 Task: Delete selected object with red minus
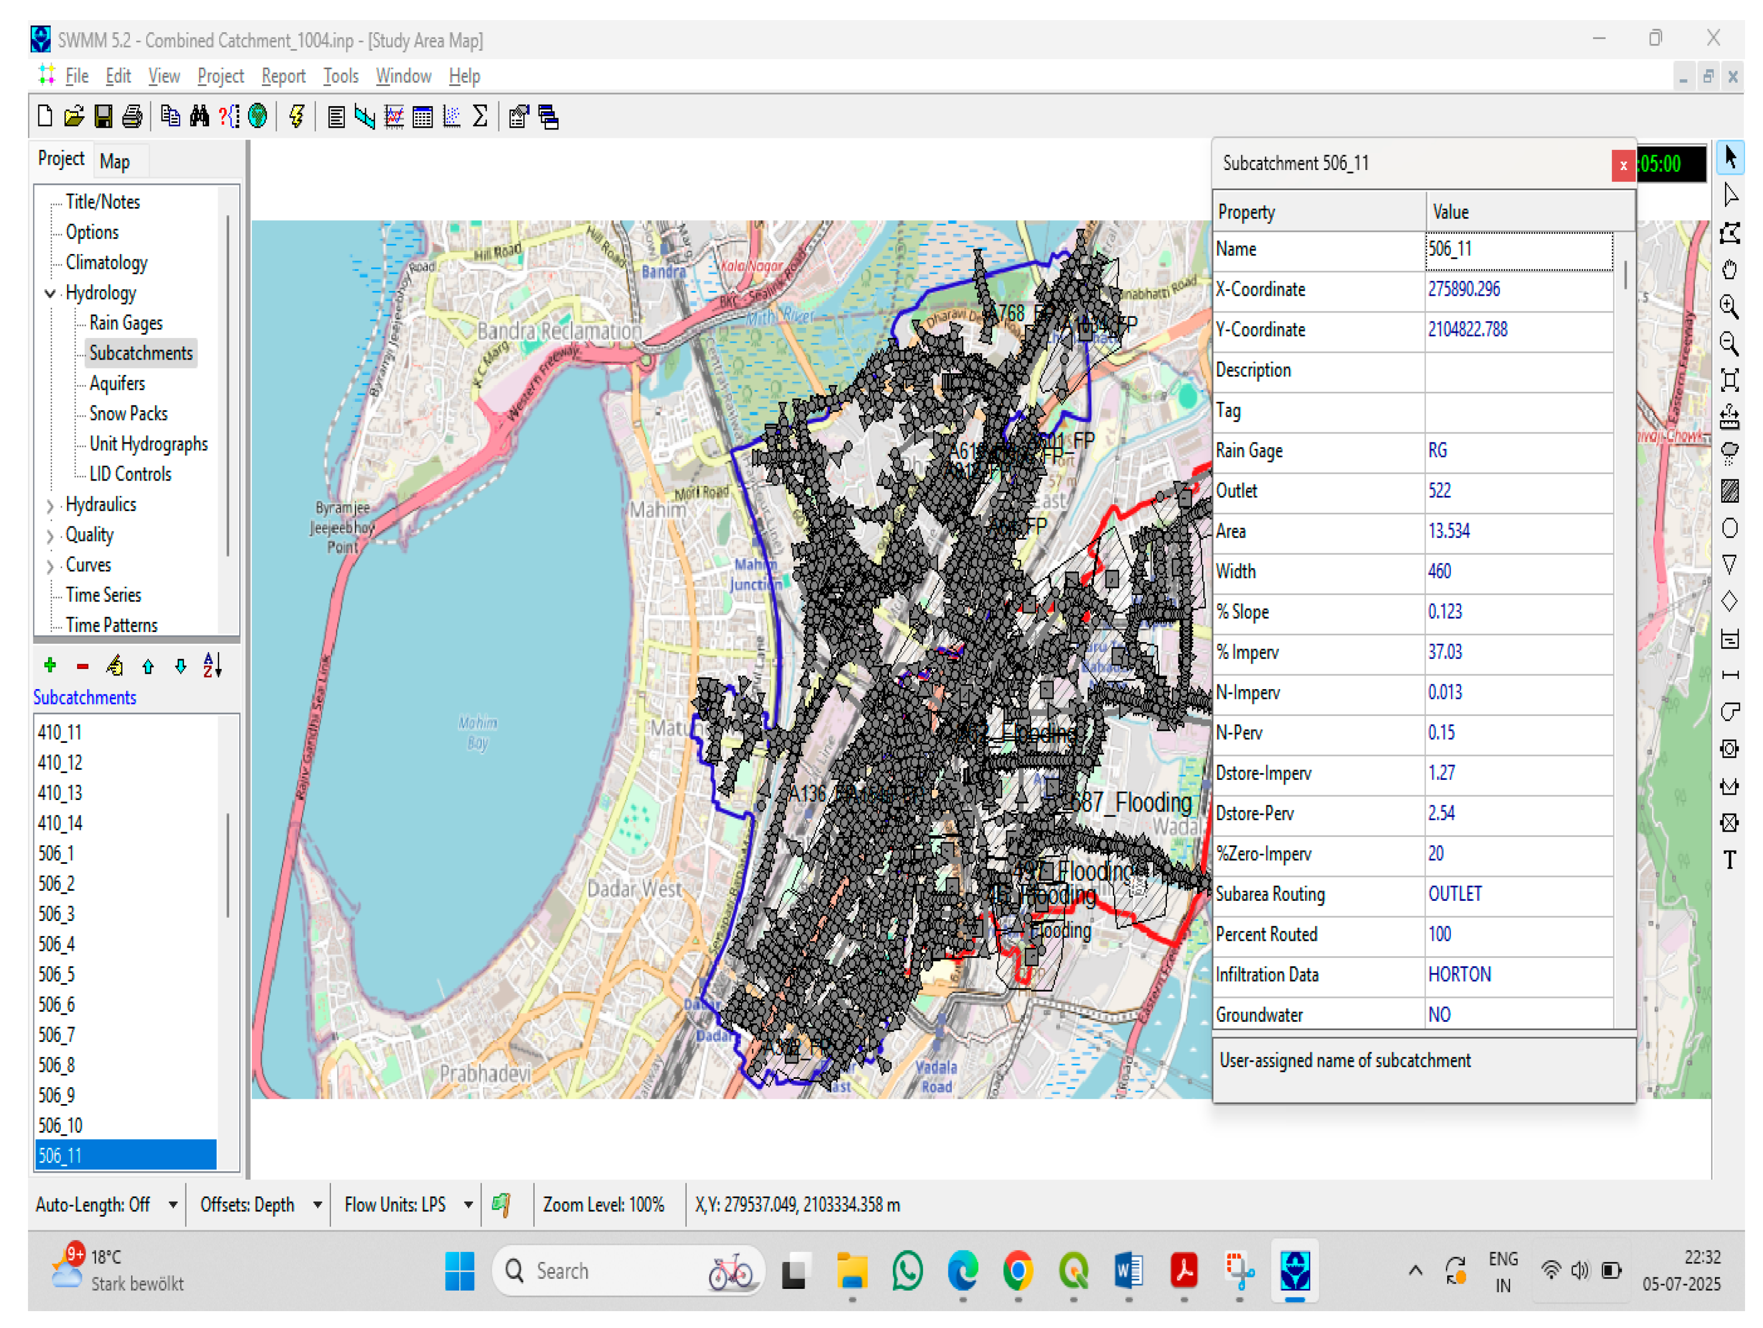pos(82,666)
